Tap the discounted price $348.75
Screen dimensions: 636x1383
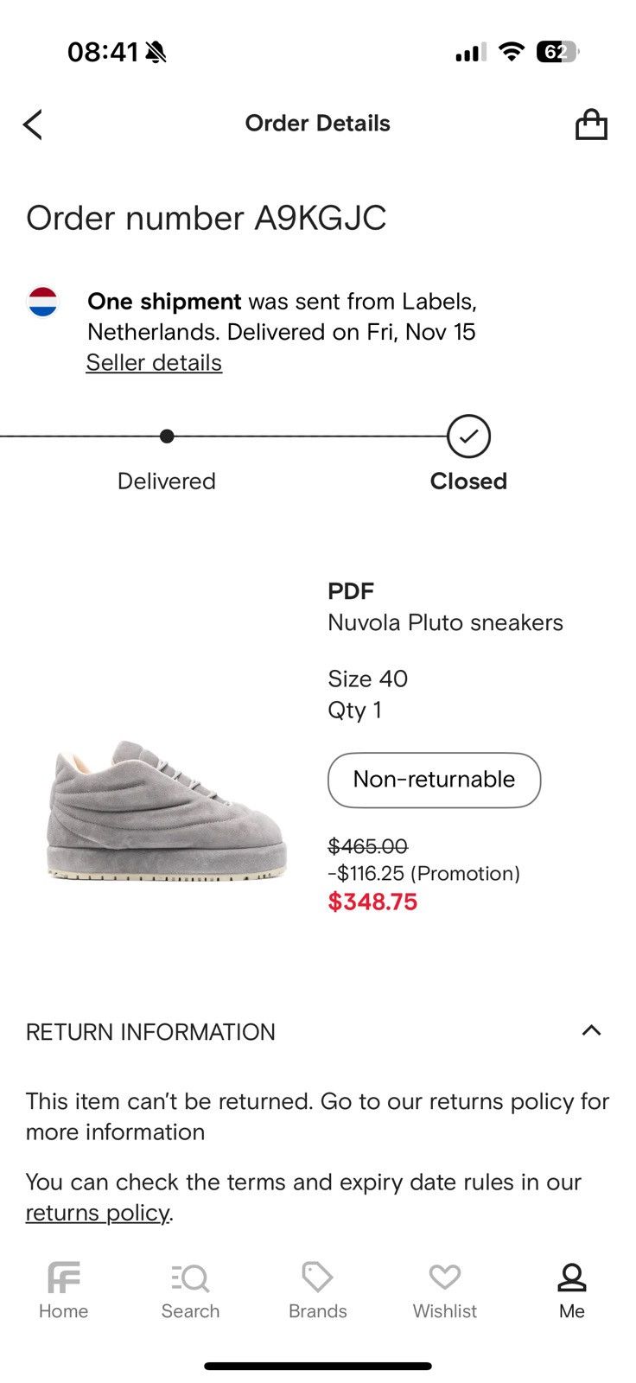point(372,902)
